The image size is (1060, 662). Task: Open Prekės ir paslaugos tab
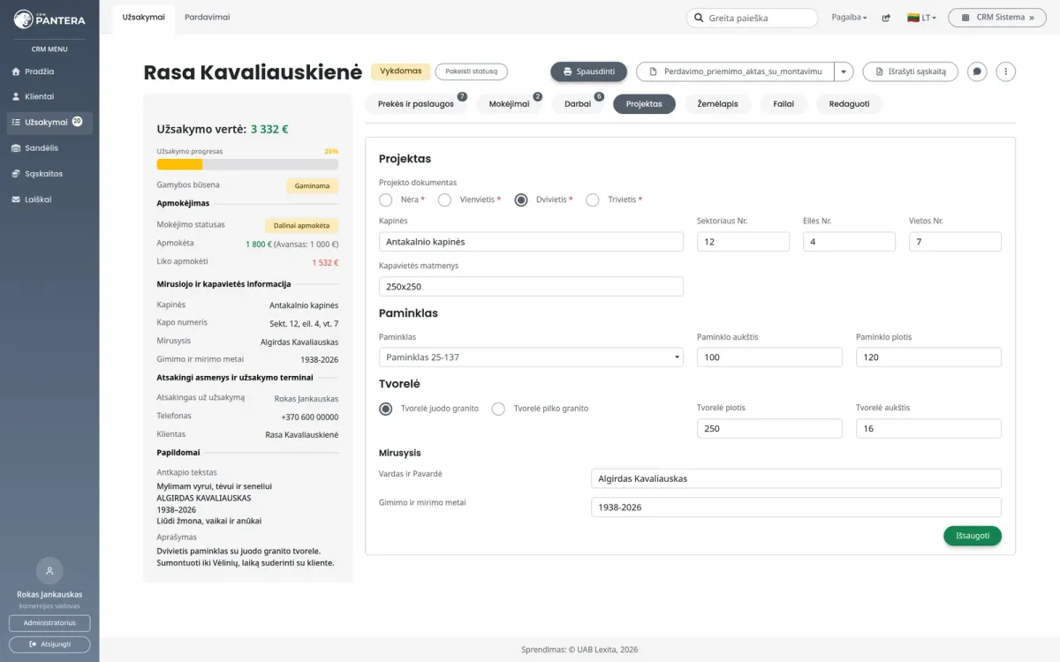pyautogui.click(x=416, y=104)
